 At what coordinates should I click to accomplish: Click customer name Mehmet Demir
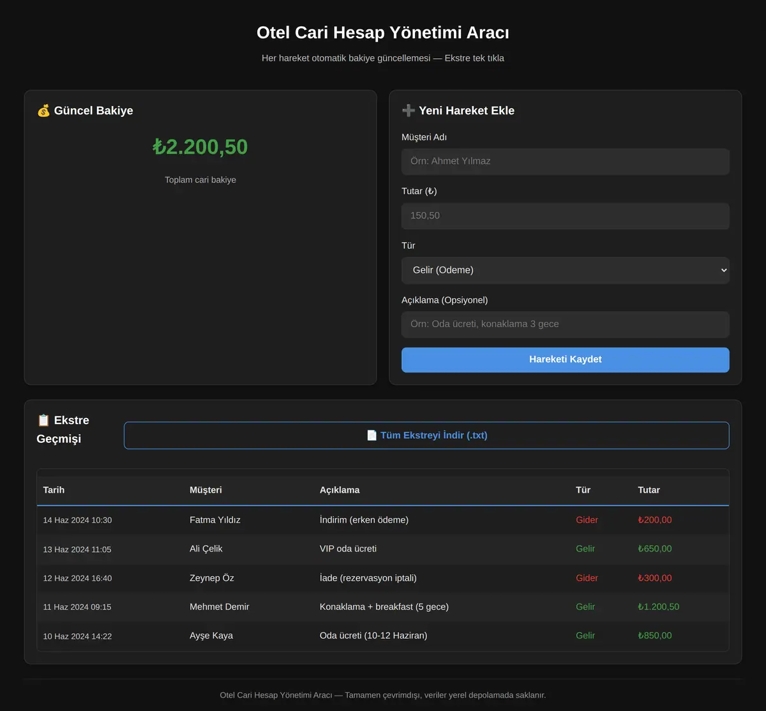pos(220,607)
